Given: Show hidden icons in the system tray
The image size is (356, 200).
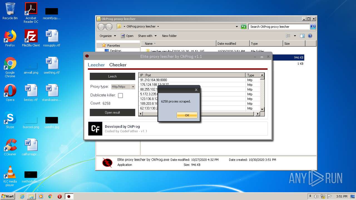Looking at the screenshot, I should [310, 196].
